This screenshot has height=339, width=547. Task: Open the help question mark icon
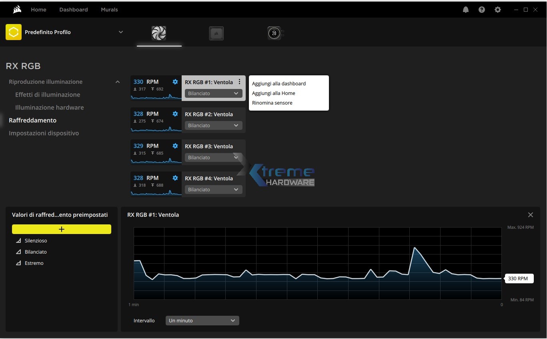(x=482, y=10)
